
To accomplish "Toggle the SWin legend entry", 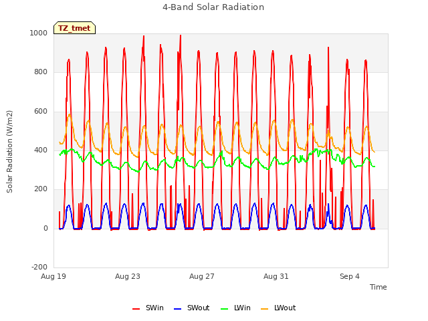I will click(x=148, y=308).
